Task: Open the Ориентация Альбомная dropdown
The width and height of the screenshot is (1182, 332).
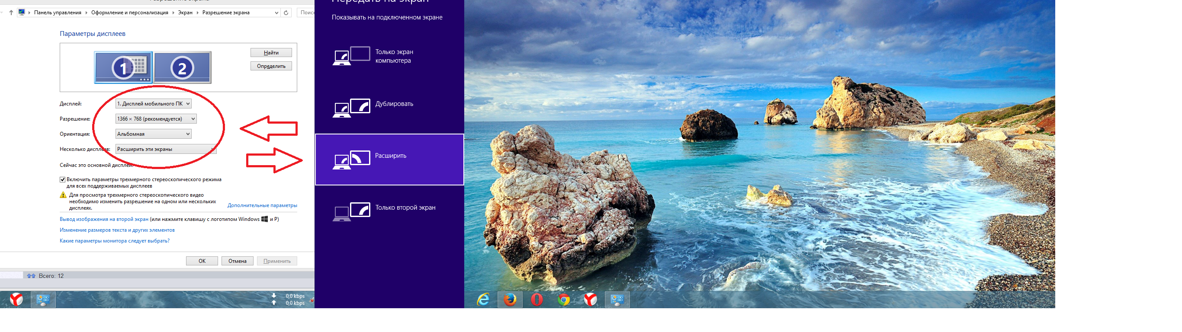Action: pos(153,134)
